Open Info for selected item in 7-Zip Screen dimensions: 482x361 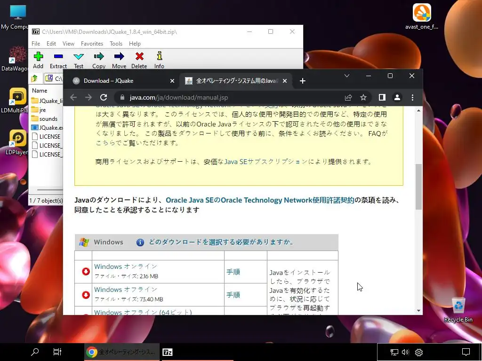point(159,60)
